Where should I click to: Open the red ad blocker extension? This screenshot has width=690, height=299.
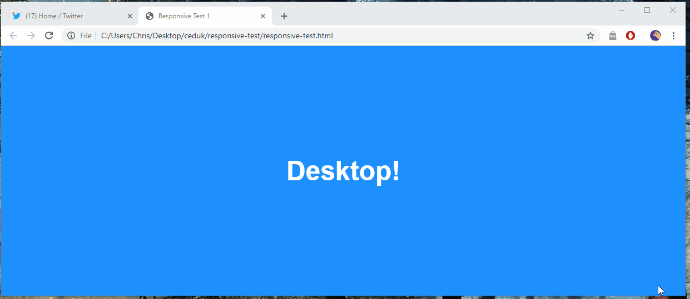point(631,36)
